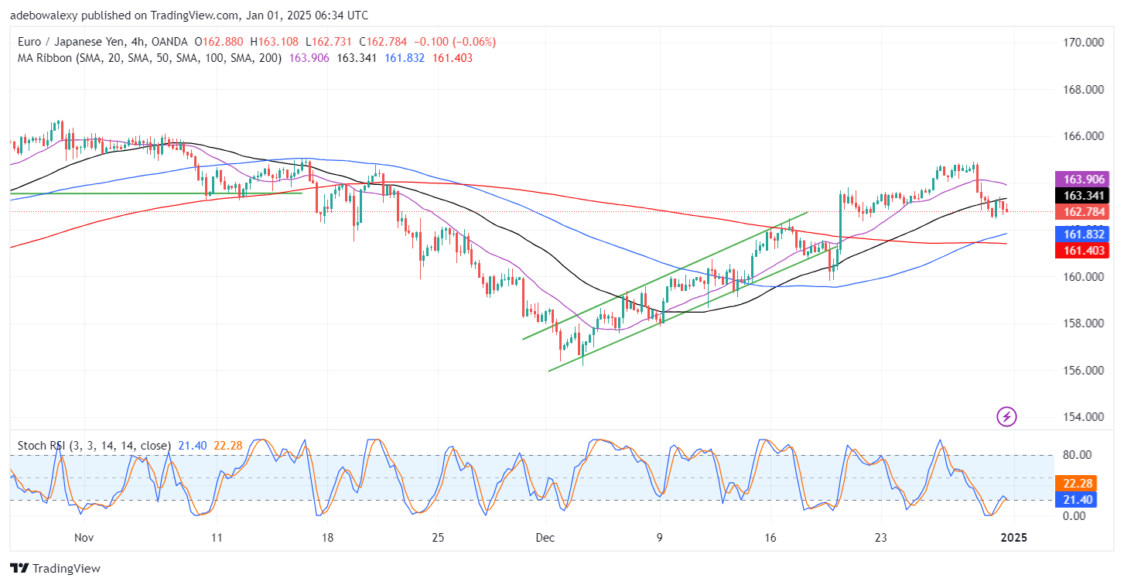Click the 80.00 Stoch RSI axis label
The height and width of the screenshot is (585, 1124).
pos(1076,455)
